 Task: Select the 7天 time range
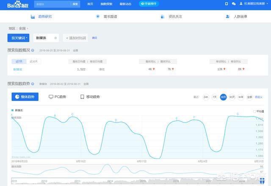215,97
